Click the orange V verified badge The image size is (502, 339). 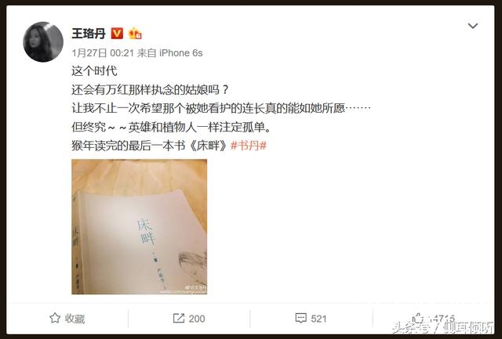(117, 33)
